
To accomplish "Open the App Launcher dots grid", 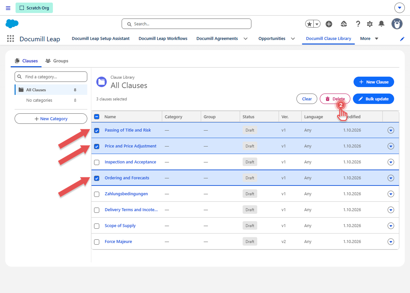I will point(11,39).
